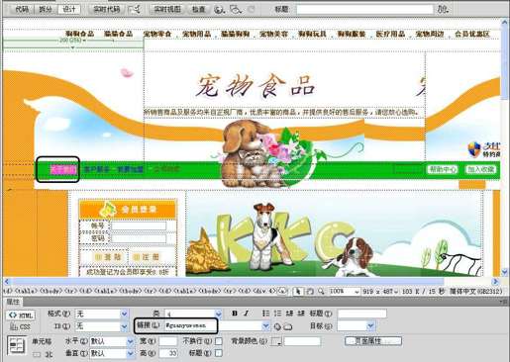This screenshot has width=510, height=362.
Task: Click the 链接 link input field
Action: coord(212,326)
